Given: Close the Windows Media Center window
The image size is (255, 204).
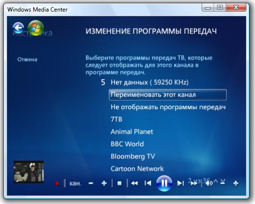Looking at the screenshot, I should [236, 8].
